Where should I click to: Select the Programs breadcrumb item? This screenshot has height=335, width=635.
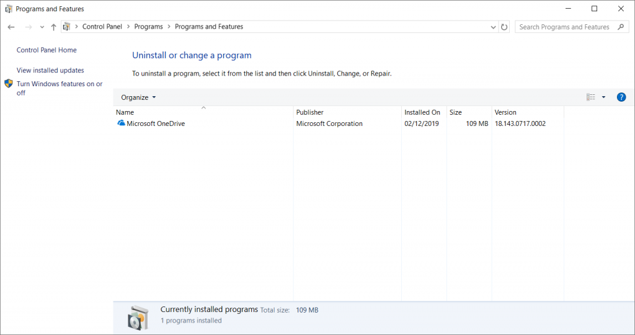[148, 27]
